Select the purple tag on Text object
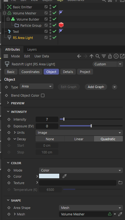This screenshot has height=220, width=125. pyautogui.click(x=61, y=31)
